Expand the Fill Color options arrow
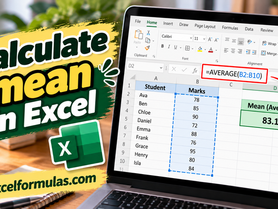278x209 pixels. (x=205, y=49)
